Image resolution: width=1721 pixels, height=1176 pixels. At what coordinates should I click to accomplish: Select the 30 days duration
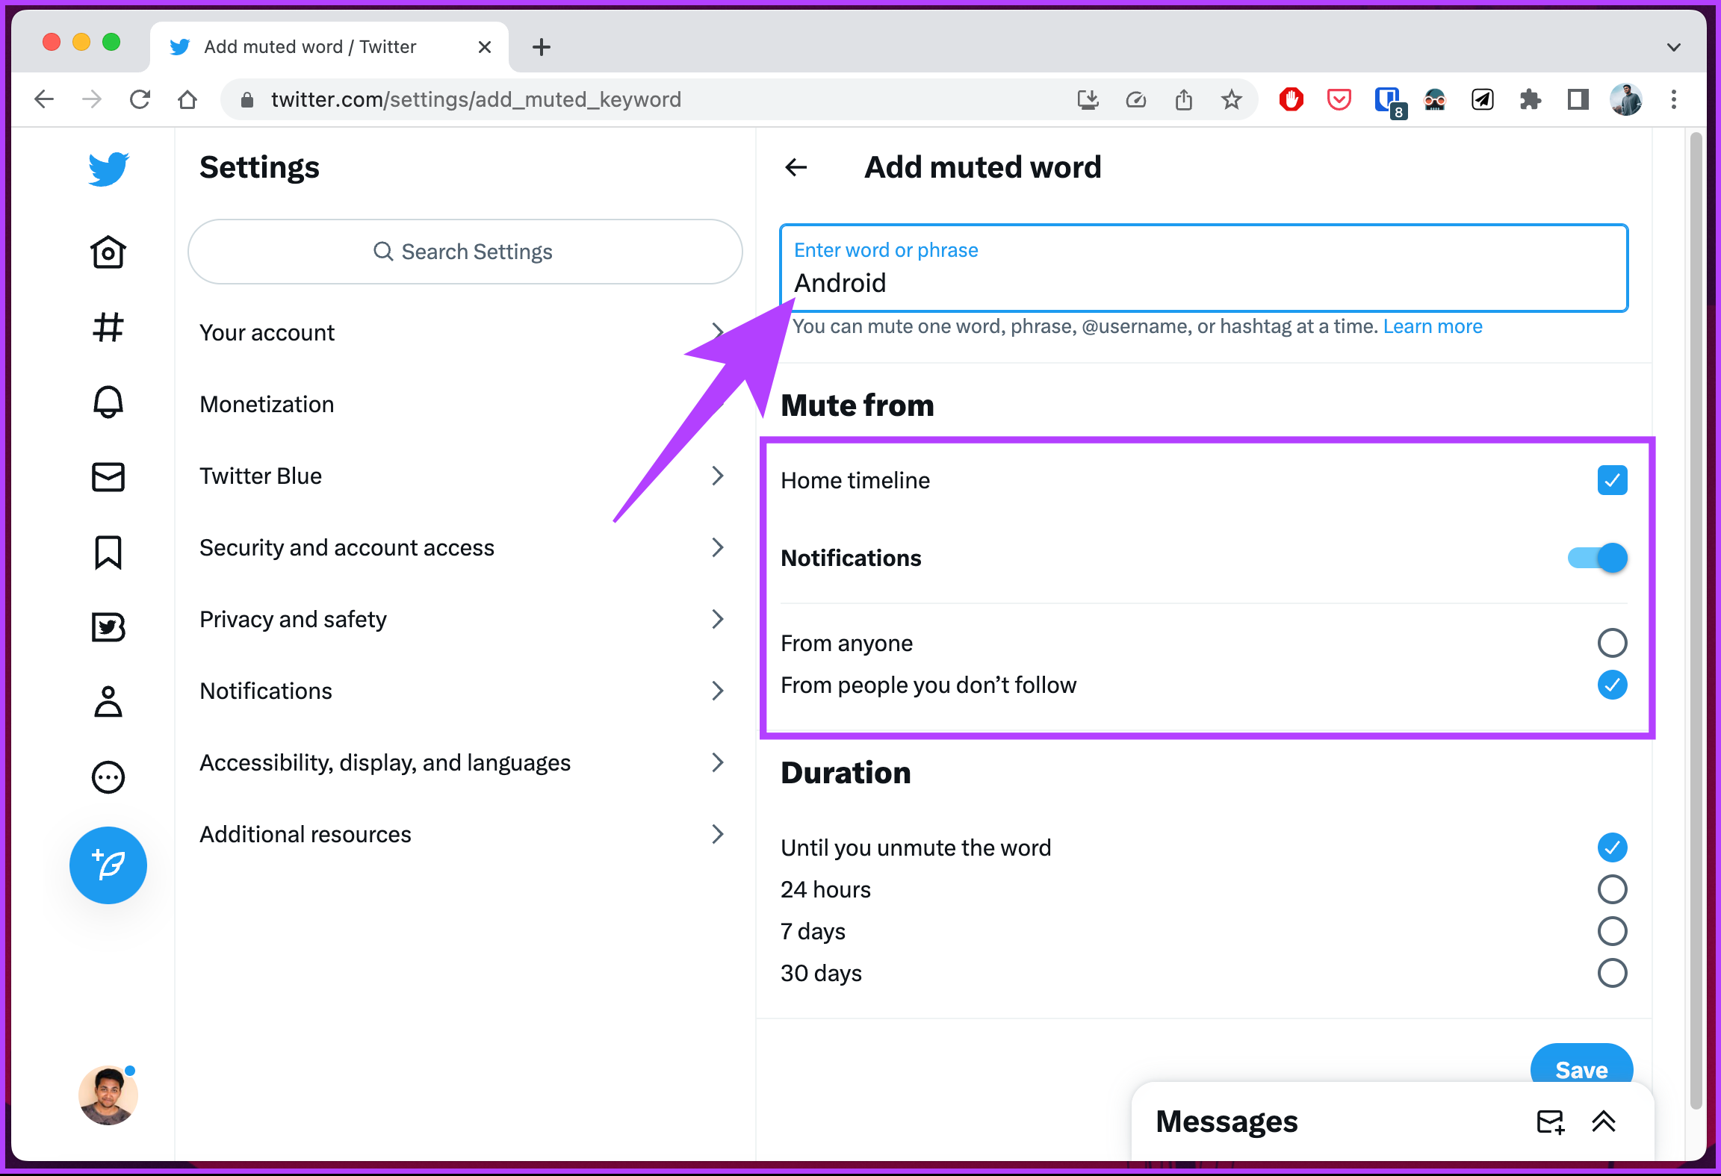[x=1613, y=973]
